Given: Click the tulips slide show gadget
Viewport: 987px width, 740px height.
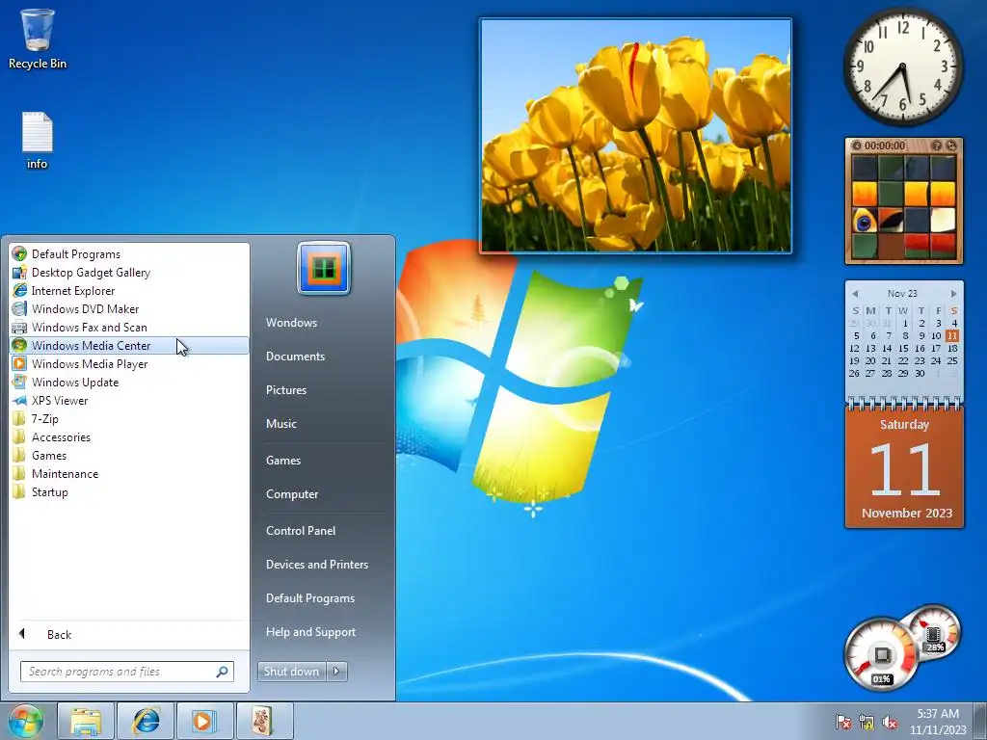Looking at the screenshot, I should point(636,136).
